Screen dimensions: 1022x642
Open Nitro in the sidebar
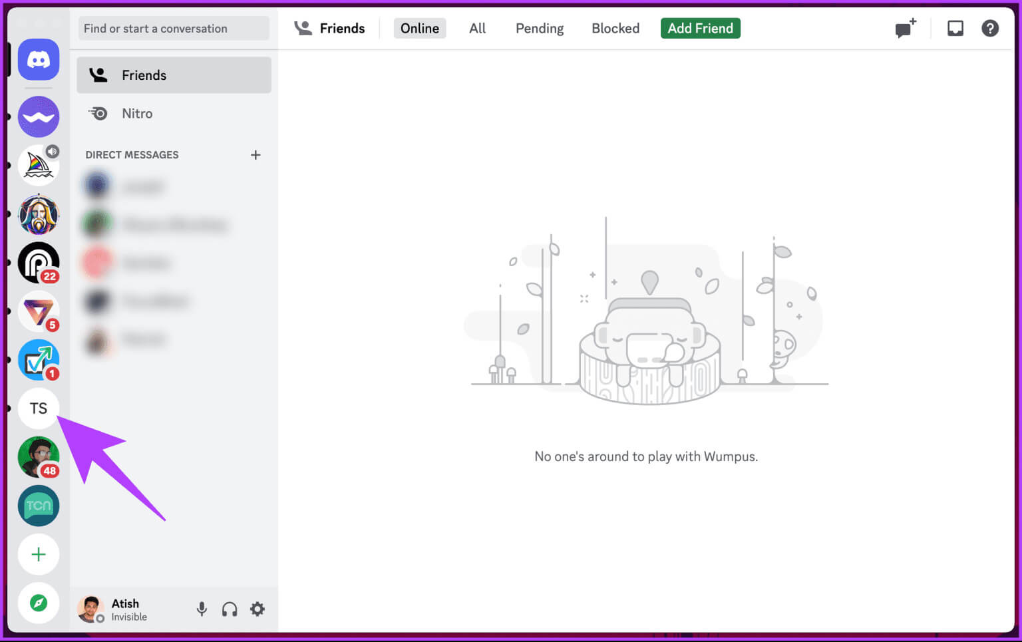174,114
